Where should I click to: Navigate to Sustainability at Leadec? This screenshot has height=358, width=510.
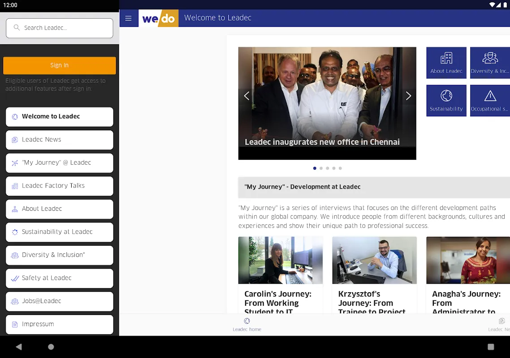click(60, 232)
